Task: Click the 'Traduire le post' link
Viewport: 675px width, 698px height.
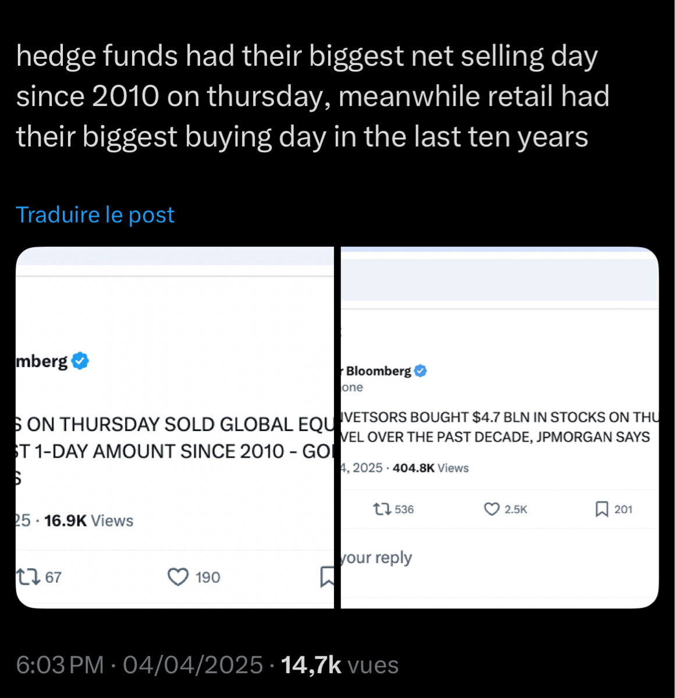Action: pyautogui.click(x=95, y=215)
